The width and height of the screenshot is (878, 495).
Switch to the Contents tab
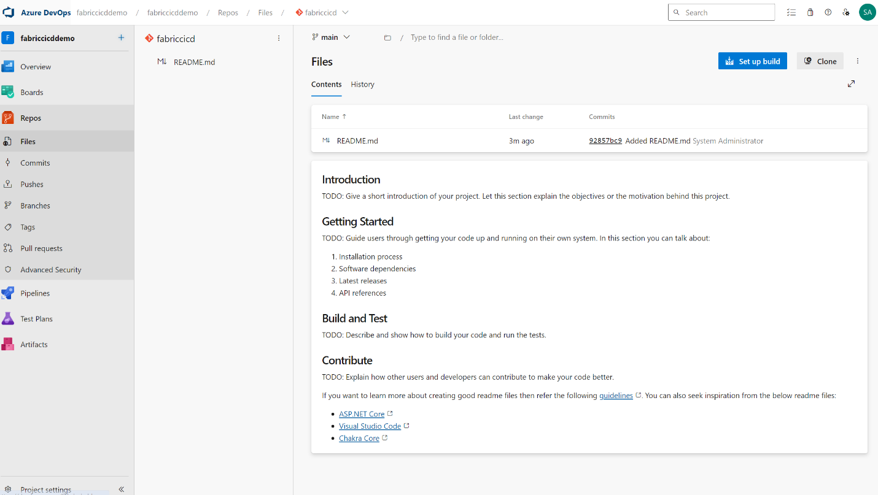pos(327,85)
